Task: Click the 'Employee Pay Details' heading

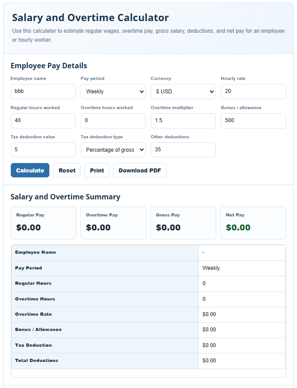Action: [x=49, y=66]
